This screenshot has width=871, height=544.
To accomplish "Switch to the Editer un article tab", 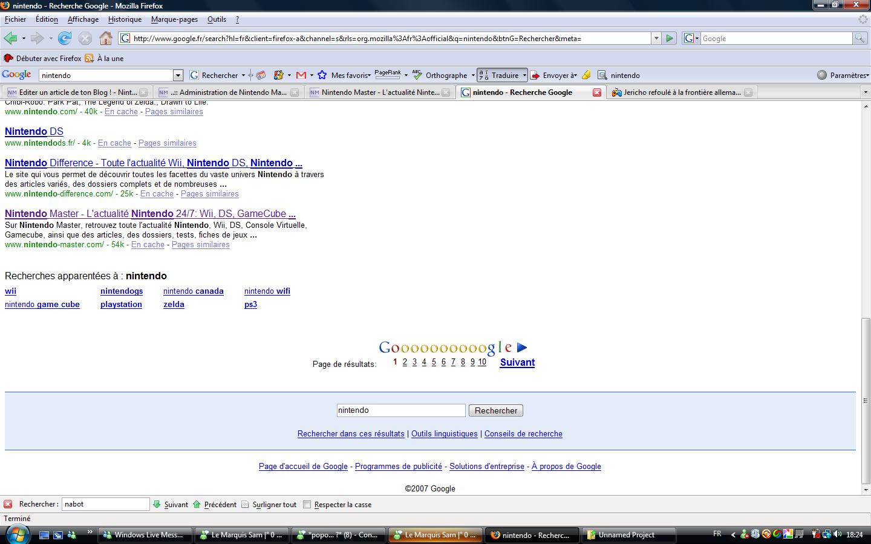I will pyautogui.click(x=76, y=92).
